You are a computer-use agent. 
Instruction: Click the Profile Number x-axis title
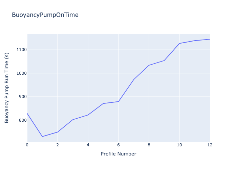coord(118,154)
